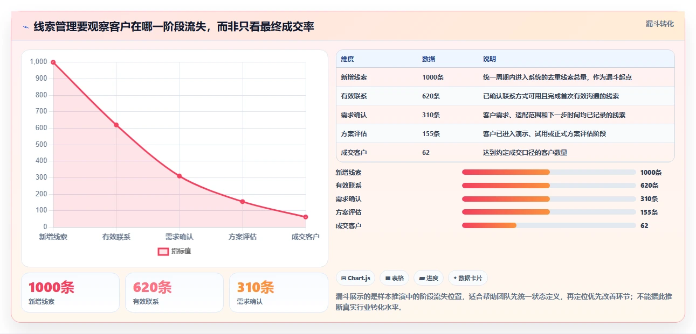Open the 620条 有效联系 data card

[174, 293]
